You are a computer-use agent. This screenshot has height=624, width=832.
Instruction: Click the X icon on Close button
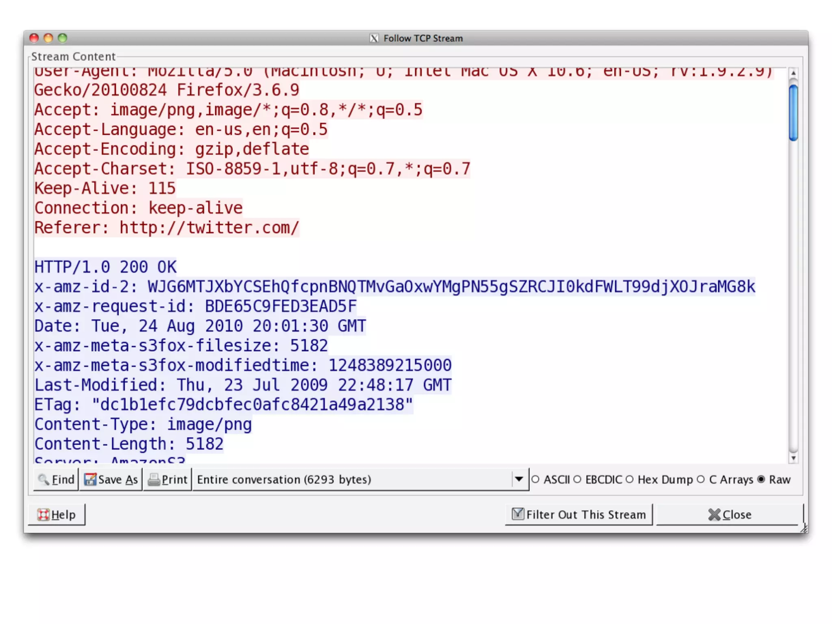point(714,514)
